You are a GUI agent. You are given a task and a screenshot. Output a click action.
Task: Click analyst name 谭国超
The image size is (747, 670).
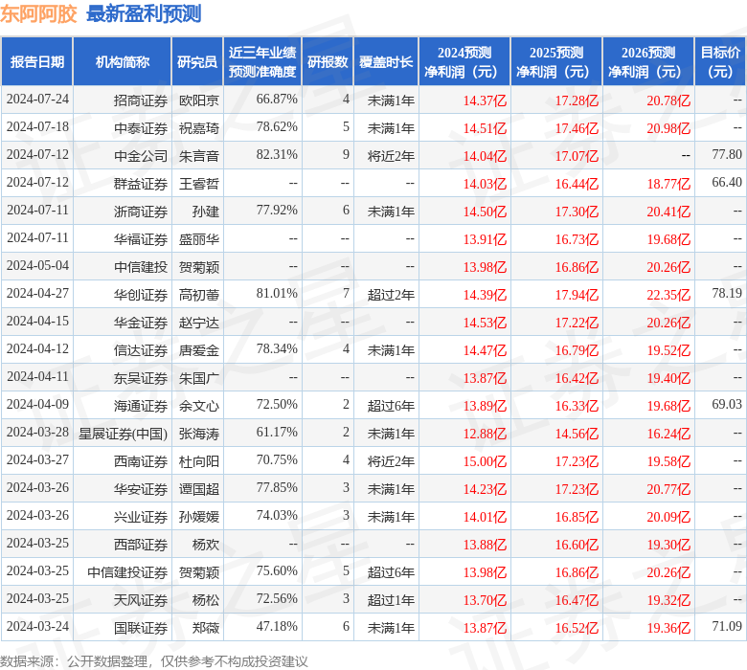pos(198,489)
